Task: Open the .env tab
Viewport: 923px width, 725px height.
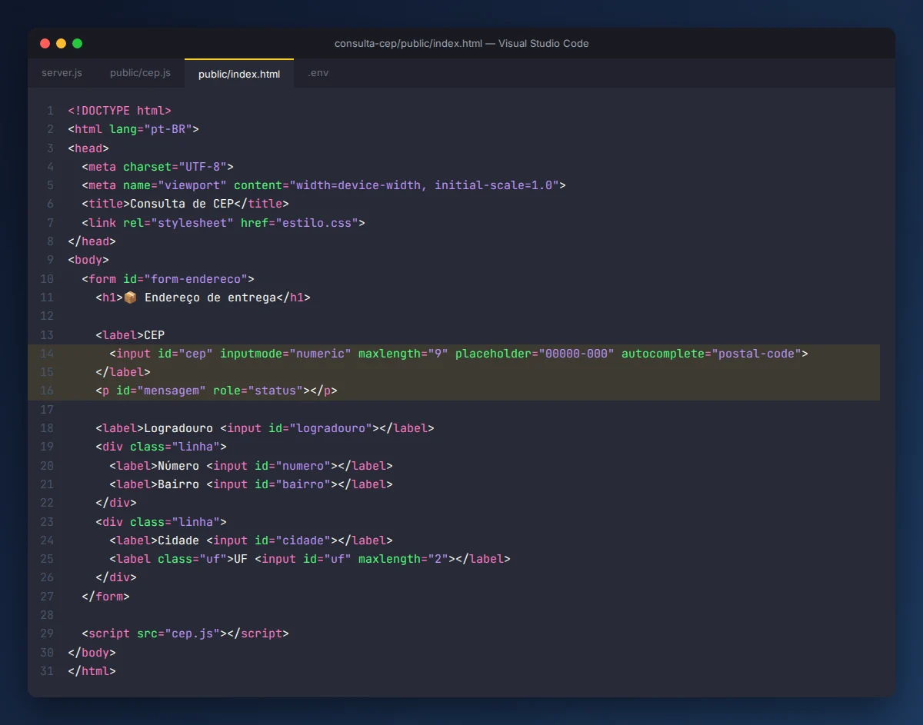Action: point(318,73)
